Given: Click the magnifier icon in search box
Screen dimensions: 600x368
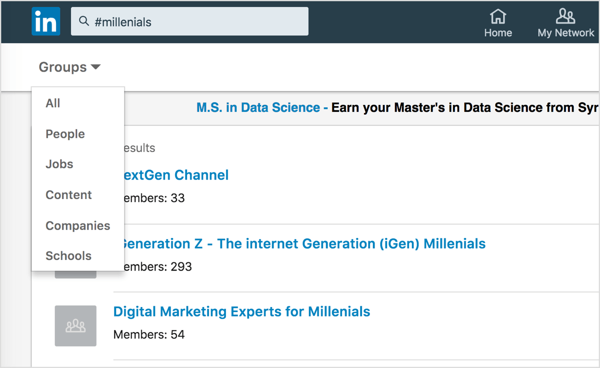Looking at the screenshot, I should (84, 21).
